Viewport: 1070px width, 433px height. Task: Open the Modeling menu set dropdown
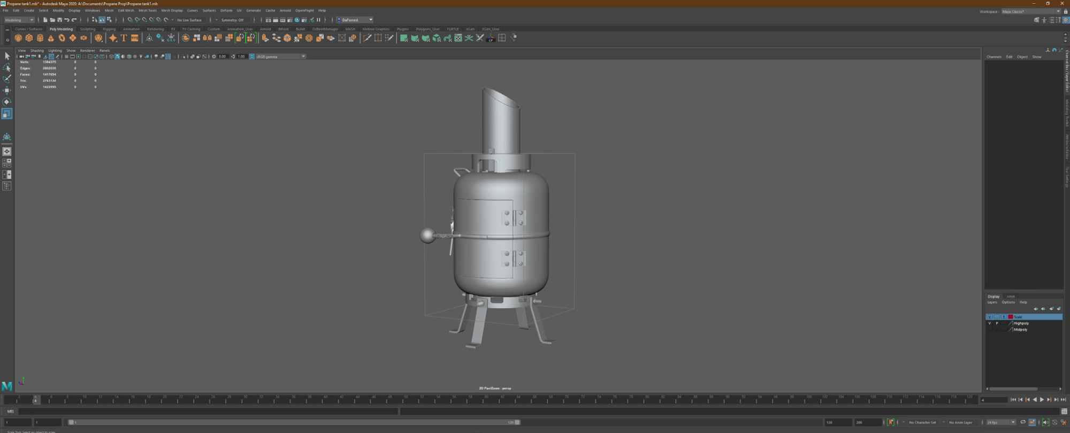point(19,20)
